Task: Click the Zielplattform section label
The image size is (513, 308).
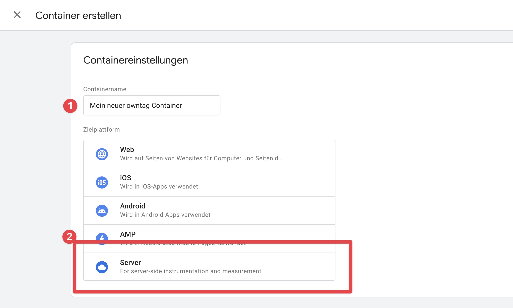Action: click(101, 130)
